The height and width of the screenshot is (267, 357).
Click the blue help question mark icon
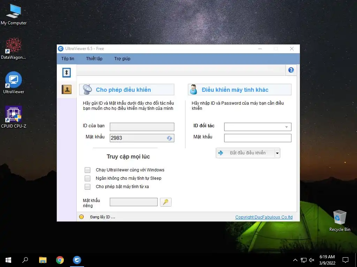click(291, 70)
